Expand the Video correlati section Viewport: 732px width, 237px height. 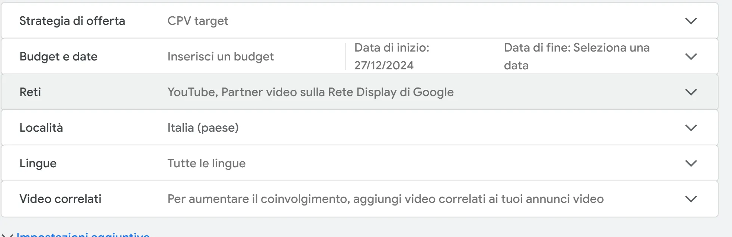pos(691,199)
